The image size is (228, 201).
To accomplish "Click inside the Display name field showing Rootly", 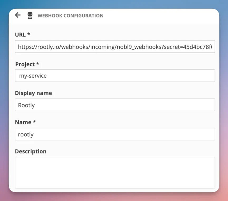I will pyautogui.click(x=115, y=105).
